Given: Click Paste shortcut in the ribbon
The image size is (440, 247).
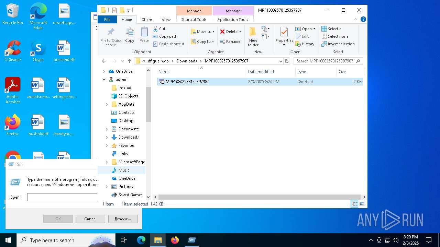Looking at the screenshot, I should tap(168, 44).
